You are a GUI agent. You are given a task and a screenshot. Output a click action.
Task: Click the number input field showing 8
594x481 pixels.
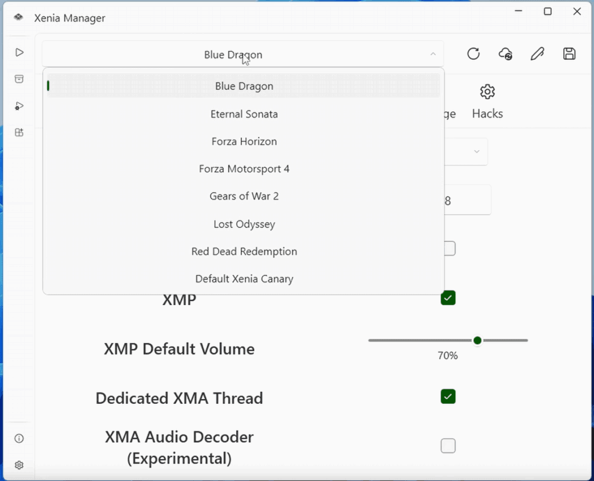pos(468,200)
